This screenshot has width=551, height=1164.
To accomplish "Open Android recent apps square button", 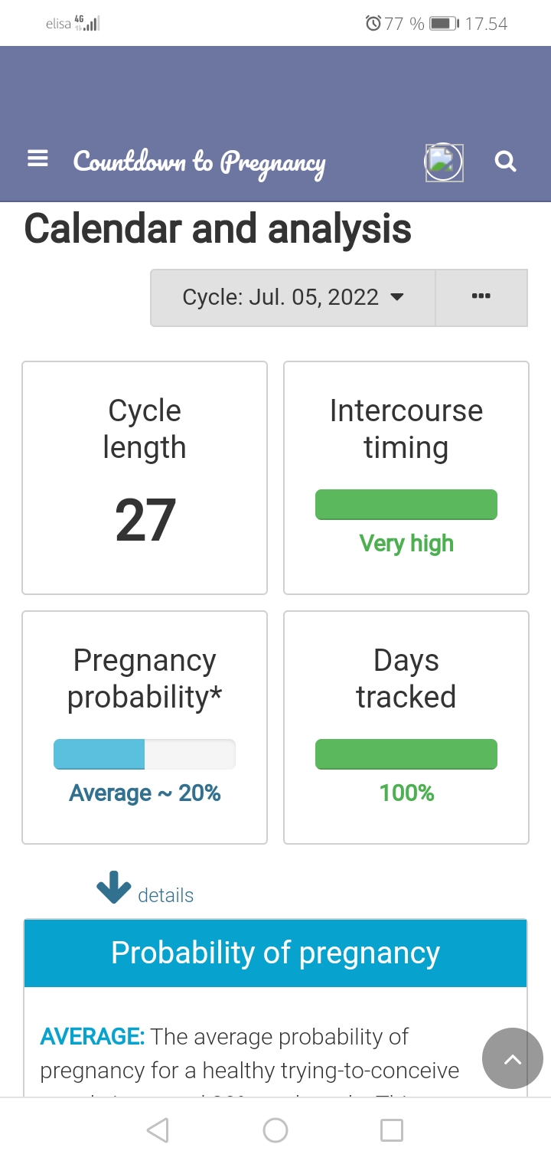I will (391, 1130).
